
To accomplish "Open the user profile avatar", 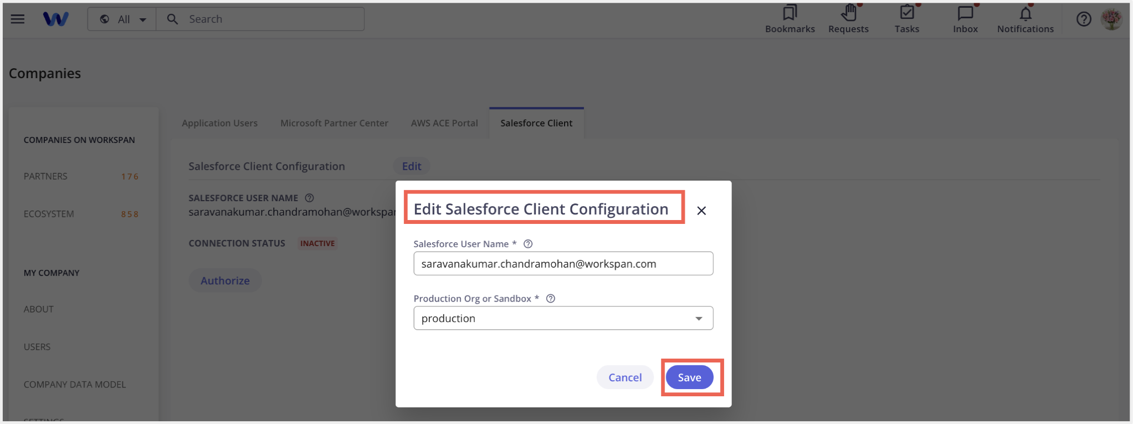I will (x=1111, y=19).
